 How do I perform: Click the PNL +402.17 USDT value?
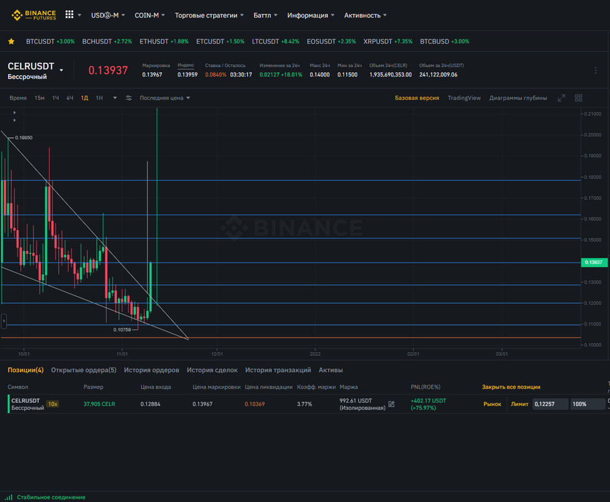[428, 401]
